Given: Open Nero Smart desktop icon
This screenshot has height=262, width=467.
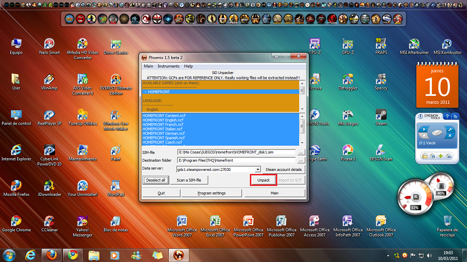Looking at the screenshot, I should pyautogui.click(x=49, y=46).
